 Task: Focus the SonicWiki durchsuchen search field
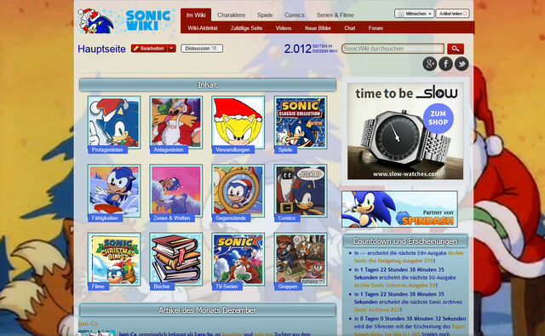(393, 49)
